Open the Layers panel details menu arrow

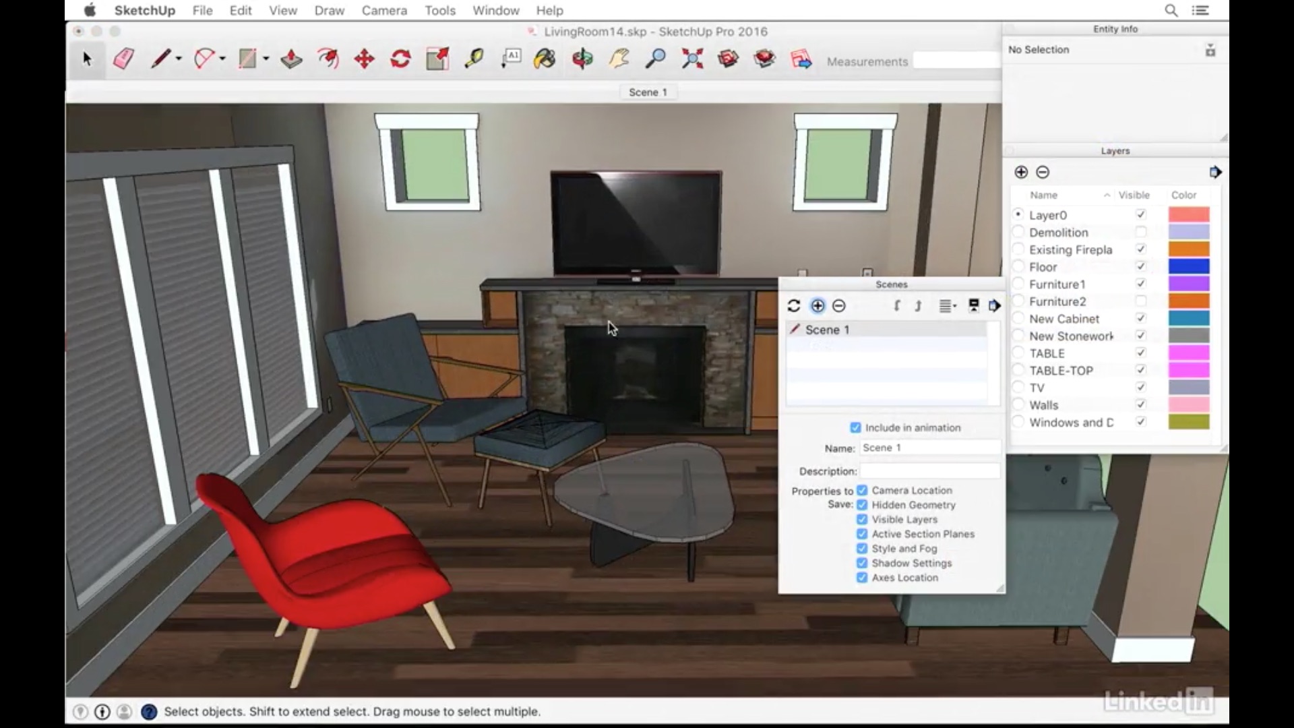pyautogui.click(x=1214, y=173)
